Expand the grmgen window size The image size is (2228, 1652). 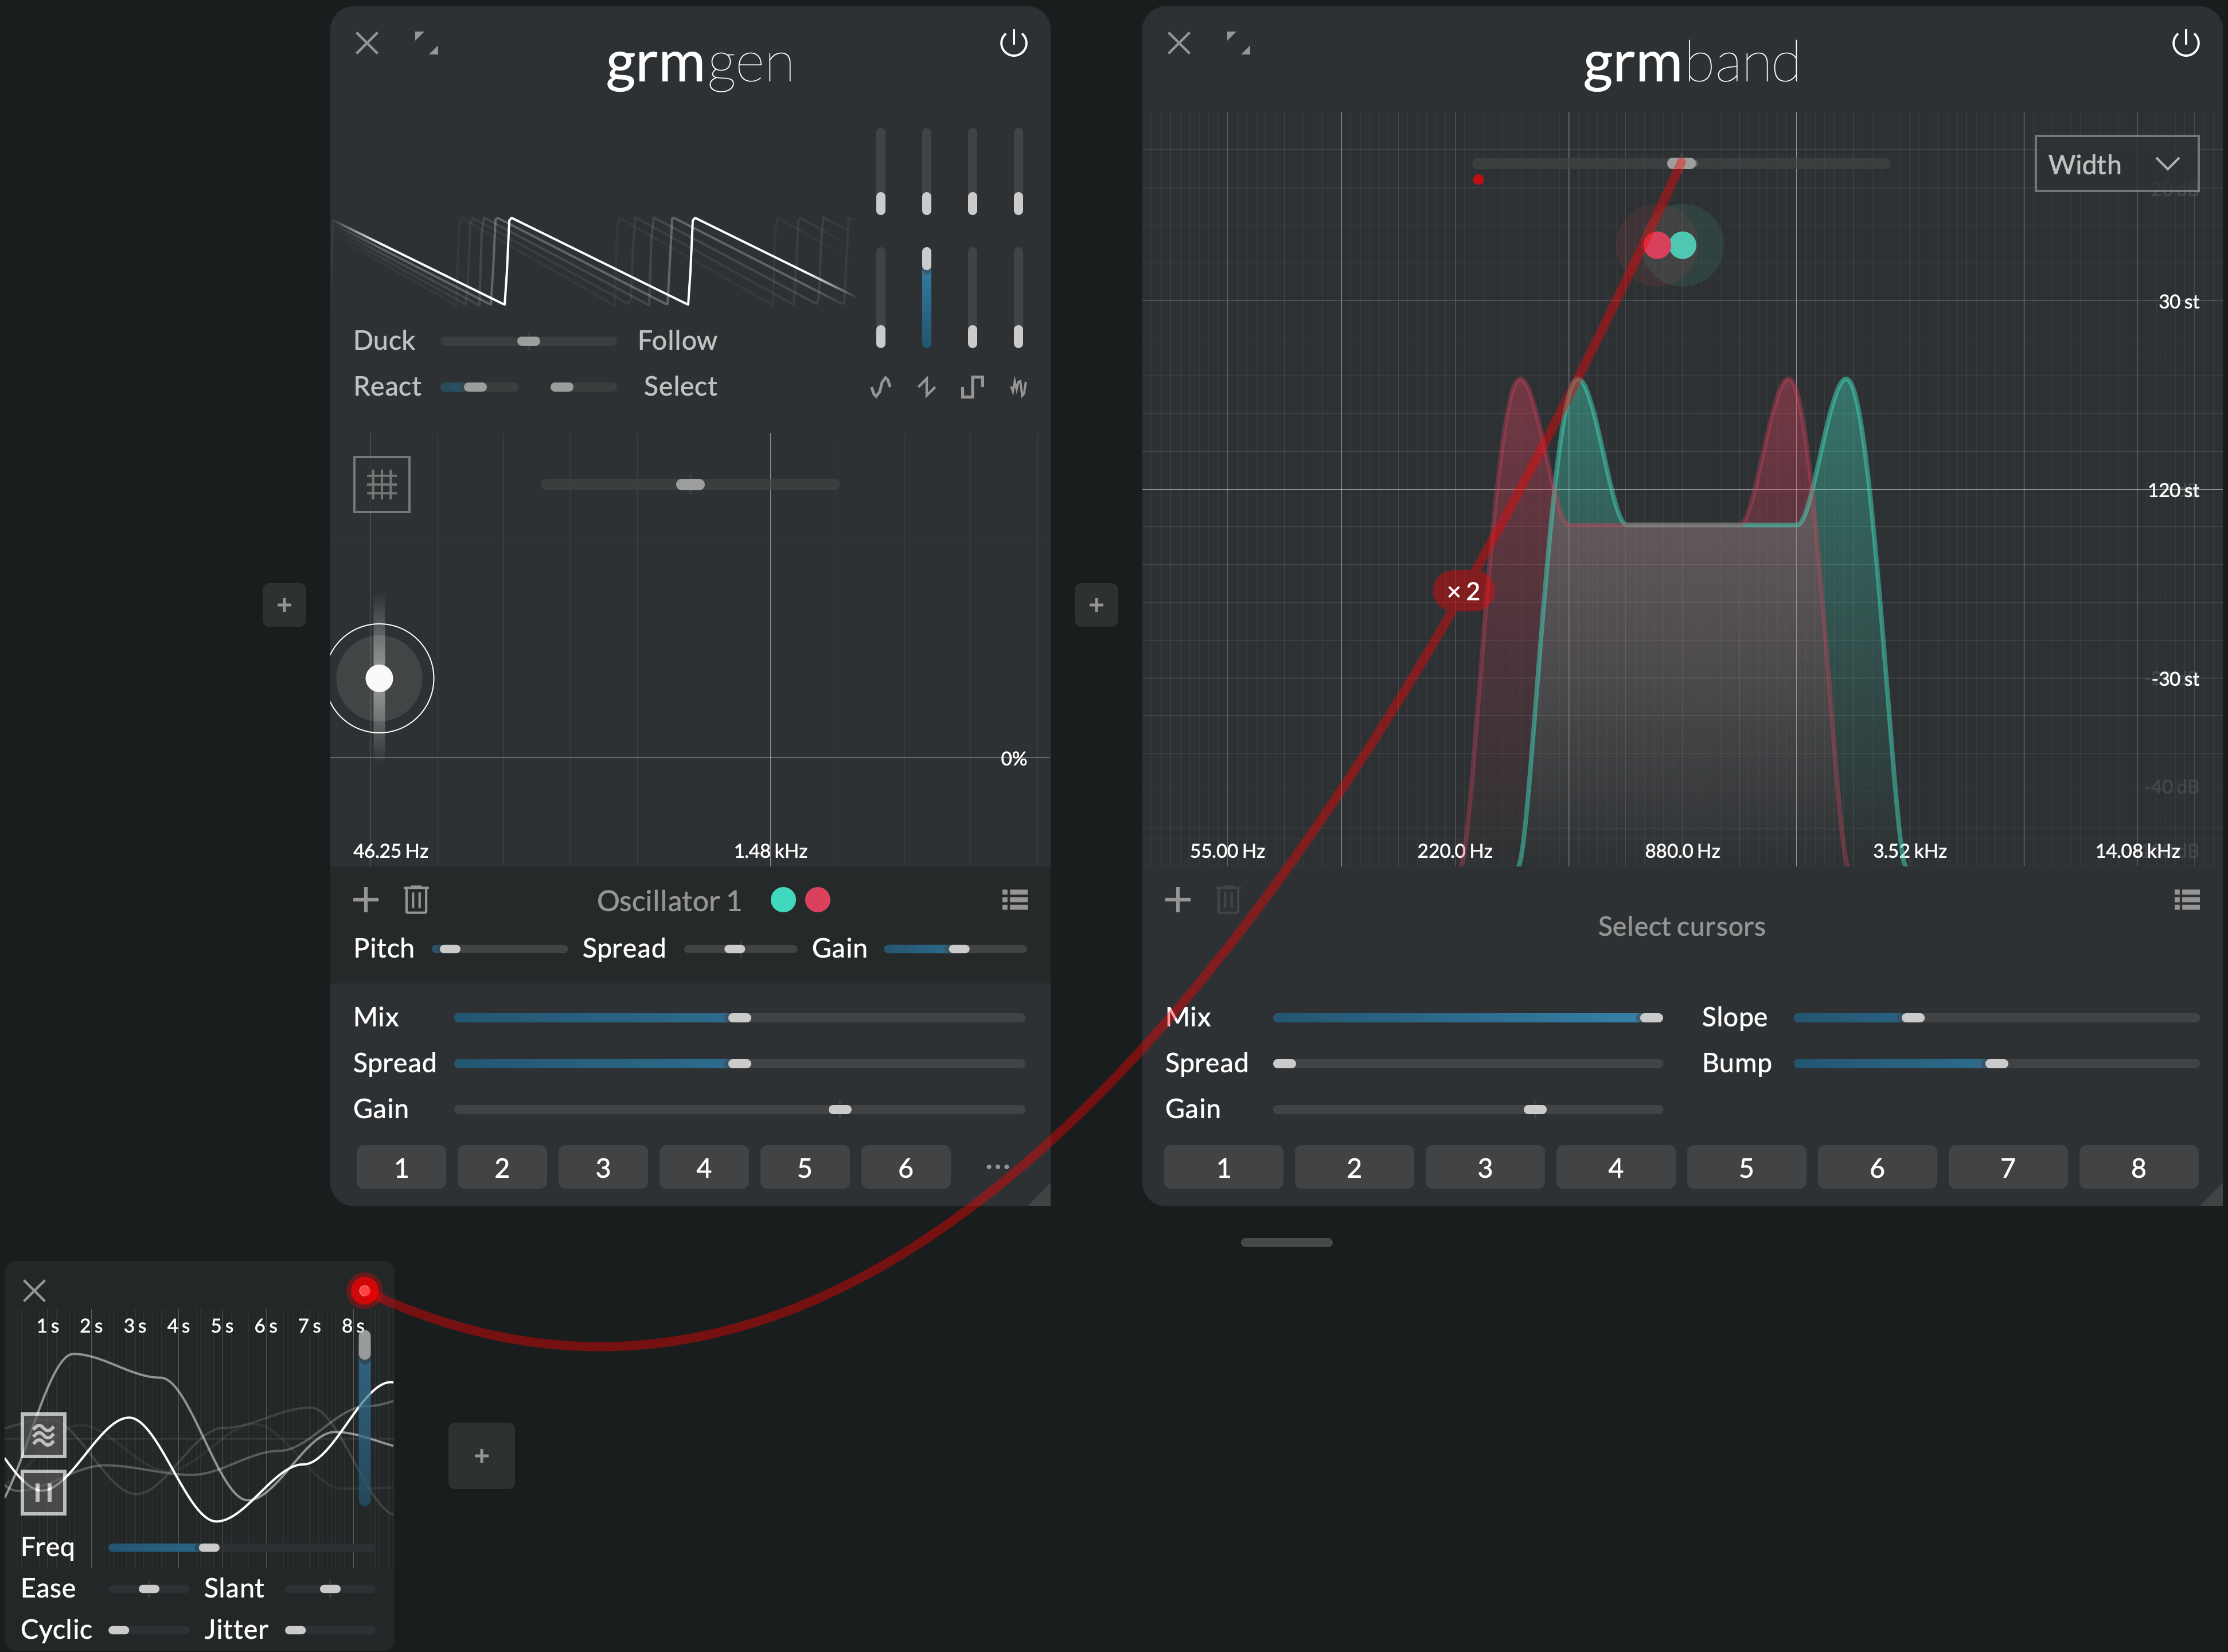427,43
